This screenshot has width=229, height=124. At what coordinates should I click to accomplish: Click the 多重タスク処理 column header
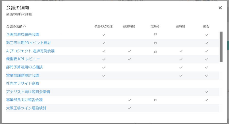[x=103, y=26]
